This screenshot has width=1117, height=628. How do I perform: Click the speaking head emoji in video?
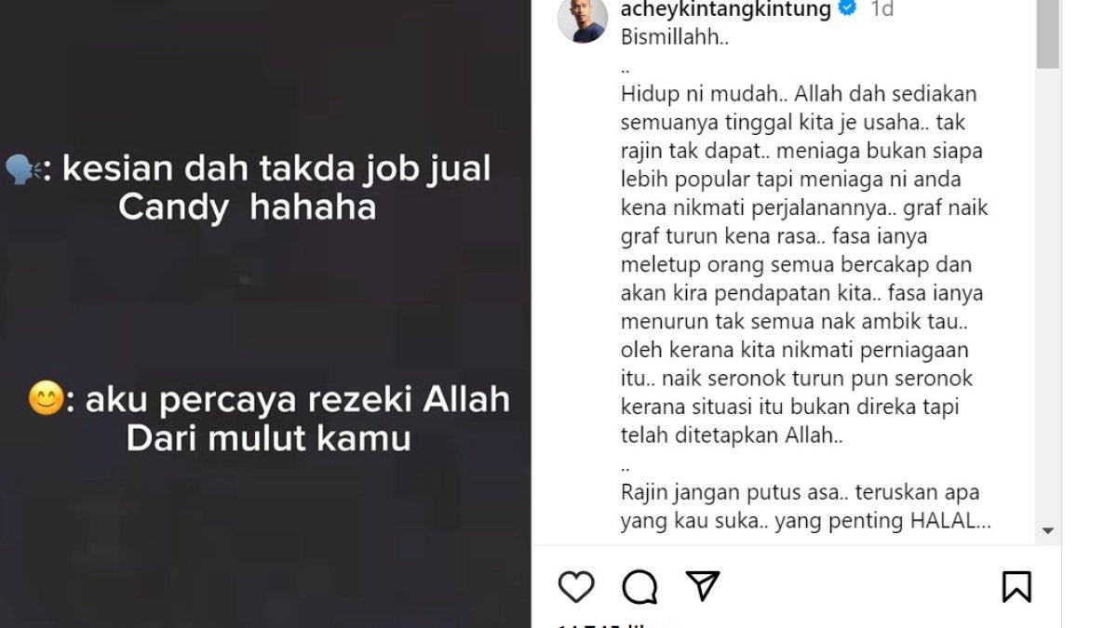tap(20, 171)
